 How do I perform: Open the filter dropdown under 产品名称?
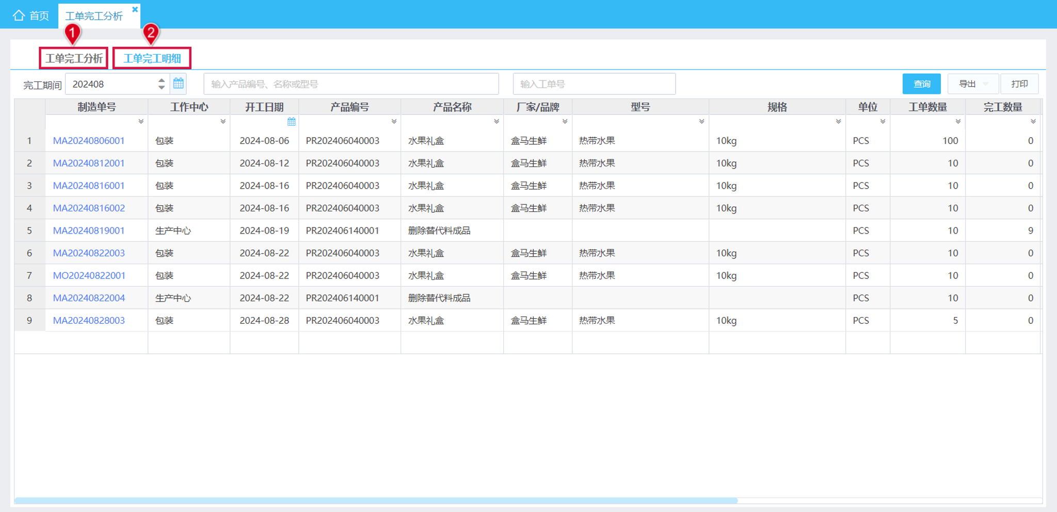coord(497,122)
